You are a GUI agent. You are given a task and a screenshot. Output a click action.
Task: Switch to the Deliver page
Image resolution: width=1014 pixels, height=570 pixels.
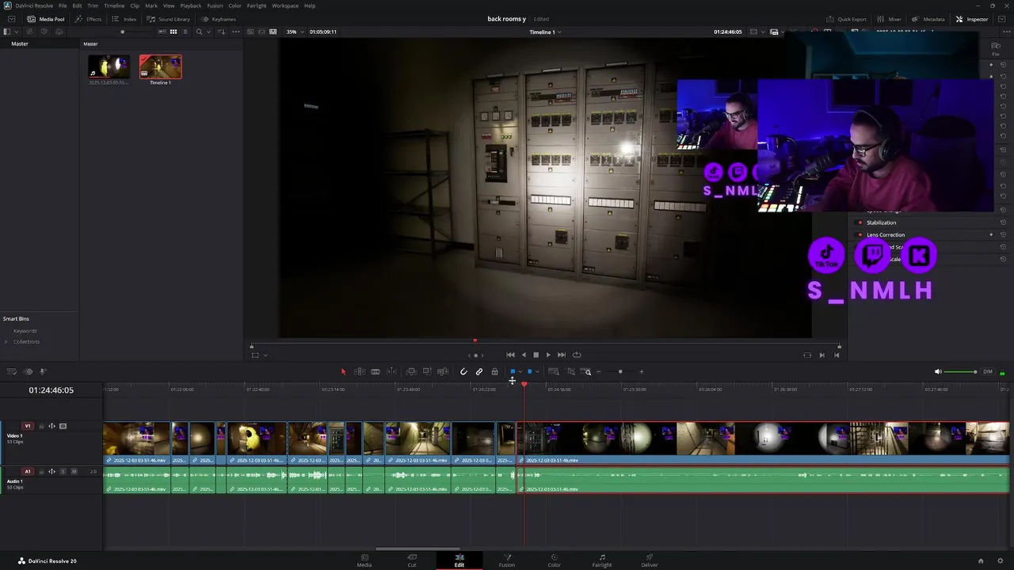(650, 560)
